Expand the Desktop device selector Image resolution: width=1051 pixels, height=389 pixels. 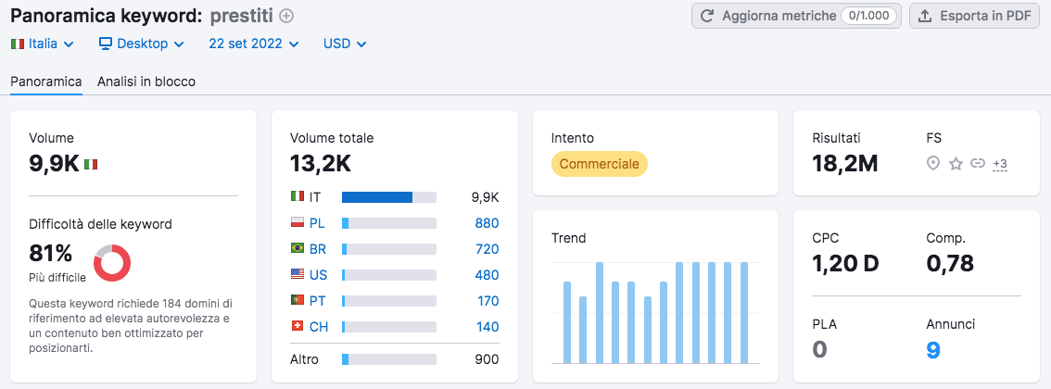point(141,44)
